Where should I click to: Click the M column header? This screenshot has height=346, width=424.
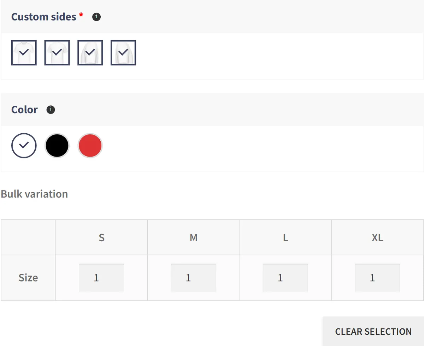[194, 237]
